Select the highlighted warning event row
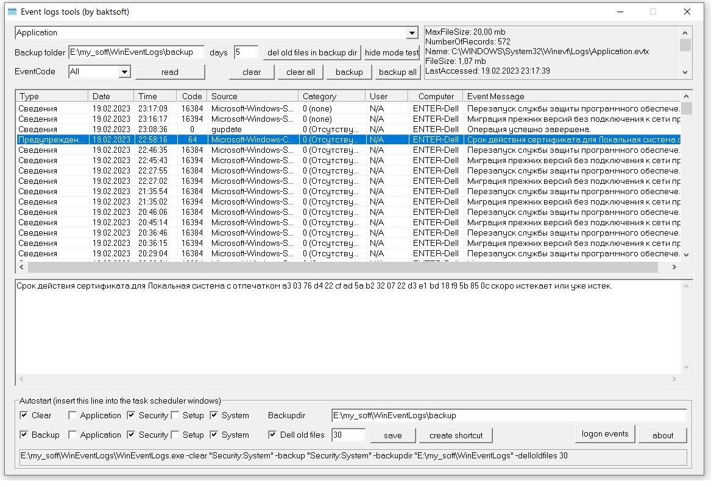The width and height of the screenshot is (714, 487). pos(244,139)
